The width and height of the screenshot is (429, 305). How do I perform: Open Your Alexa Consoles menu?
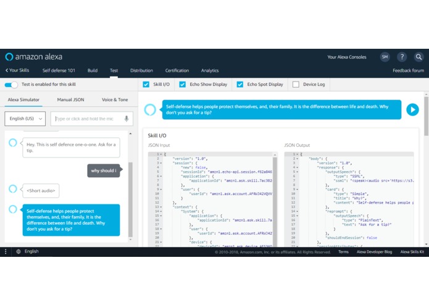347,57
